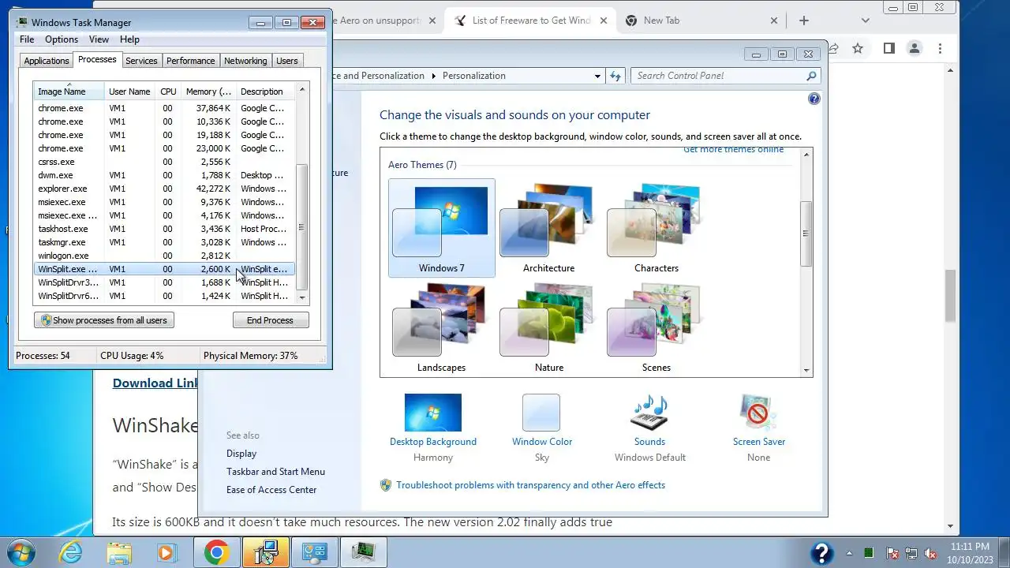The width and height of the screenshot is (1010, 568).
Task: Click the shield icon by the Troubleshoot link
Action: click(x=386, y=485)
